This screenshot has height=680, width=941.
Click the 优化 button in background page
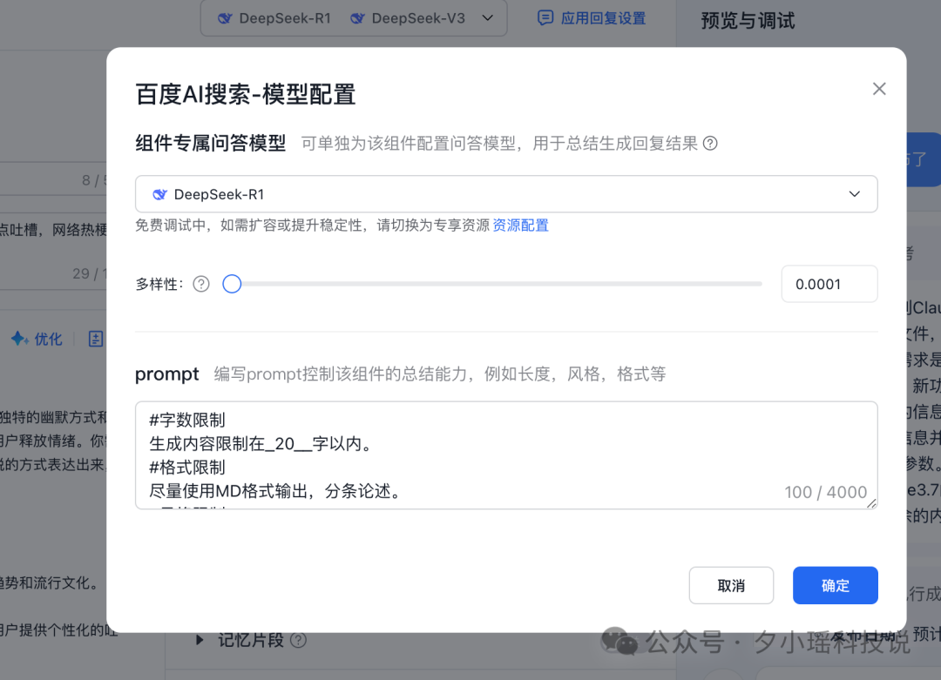37,339
